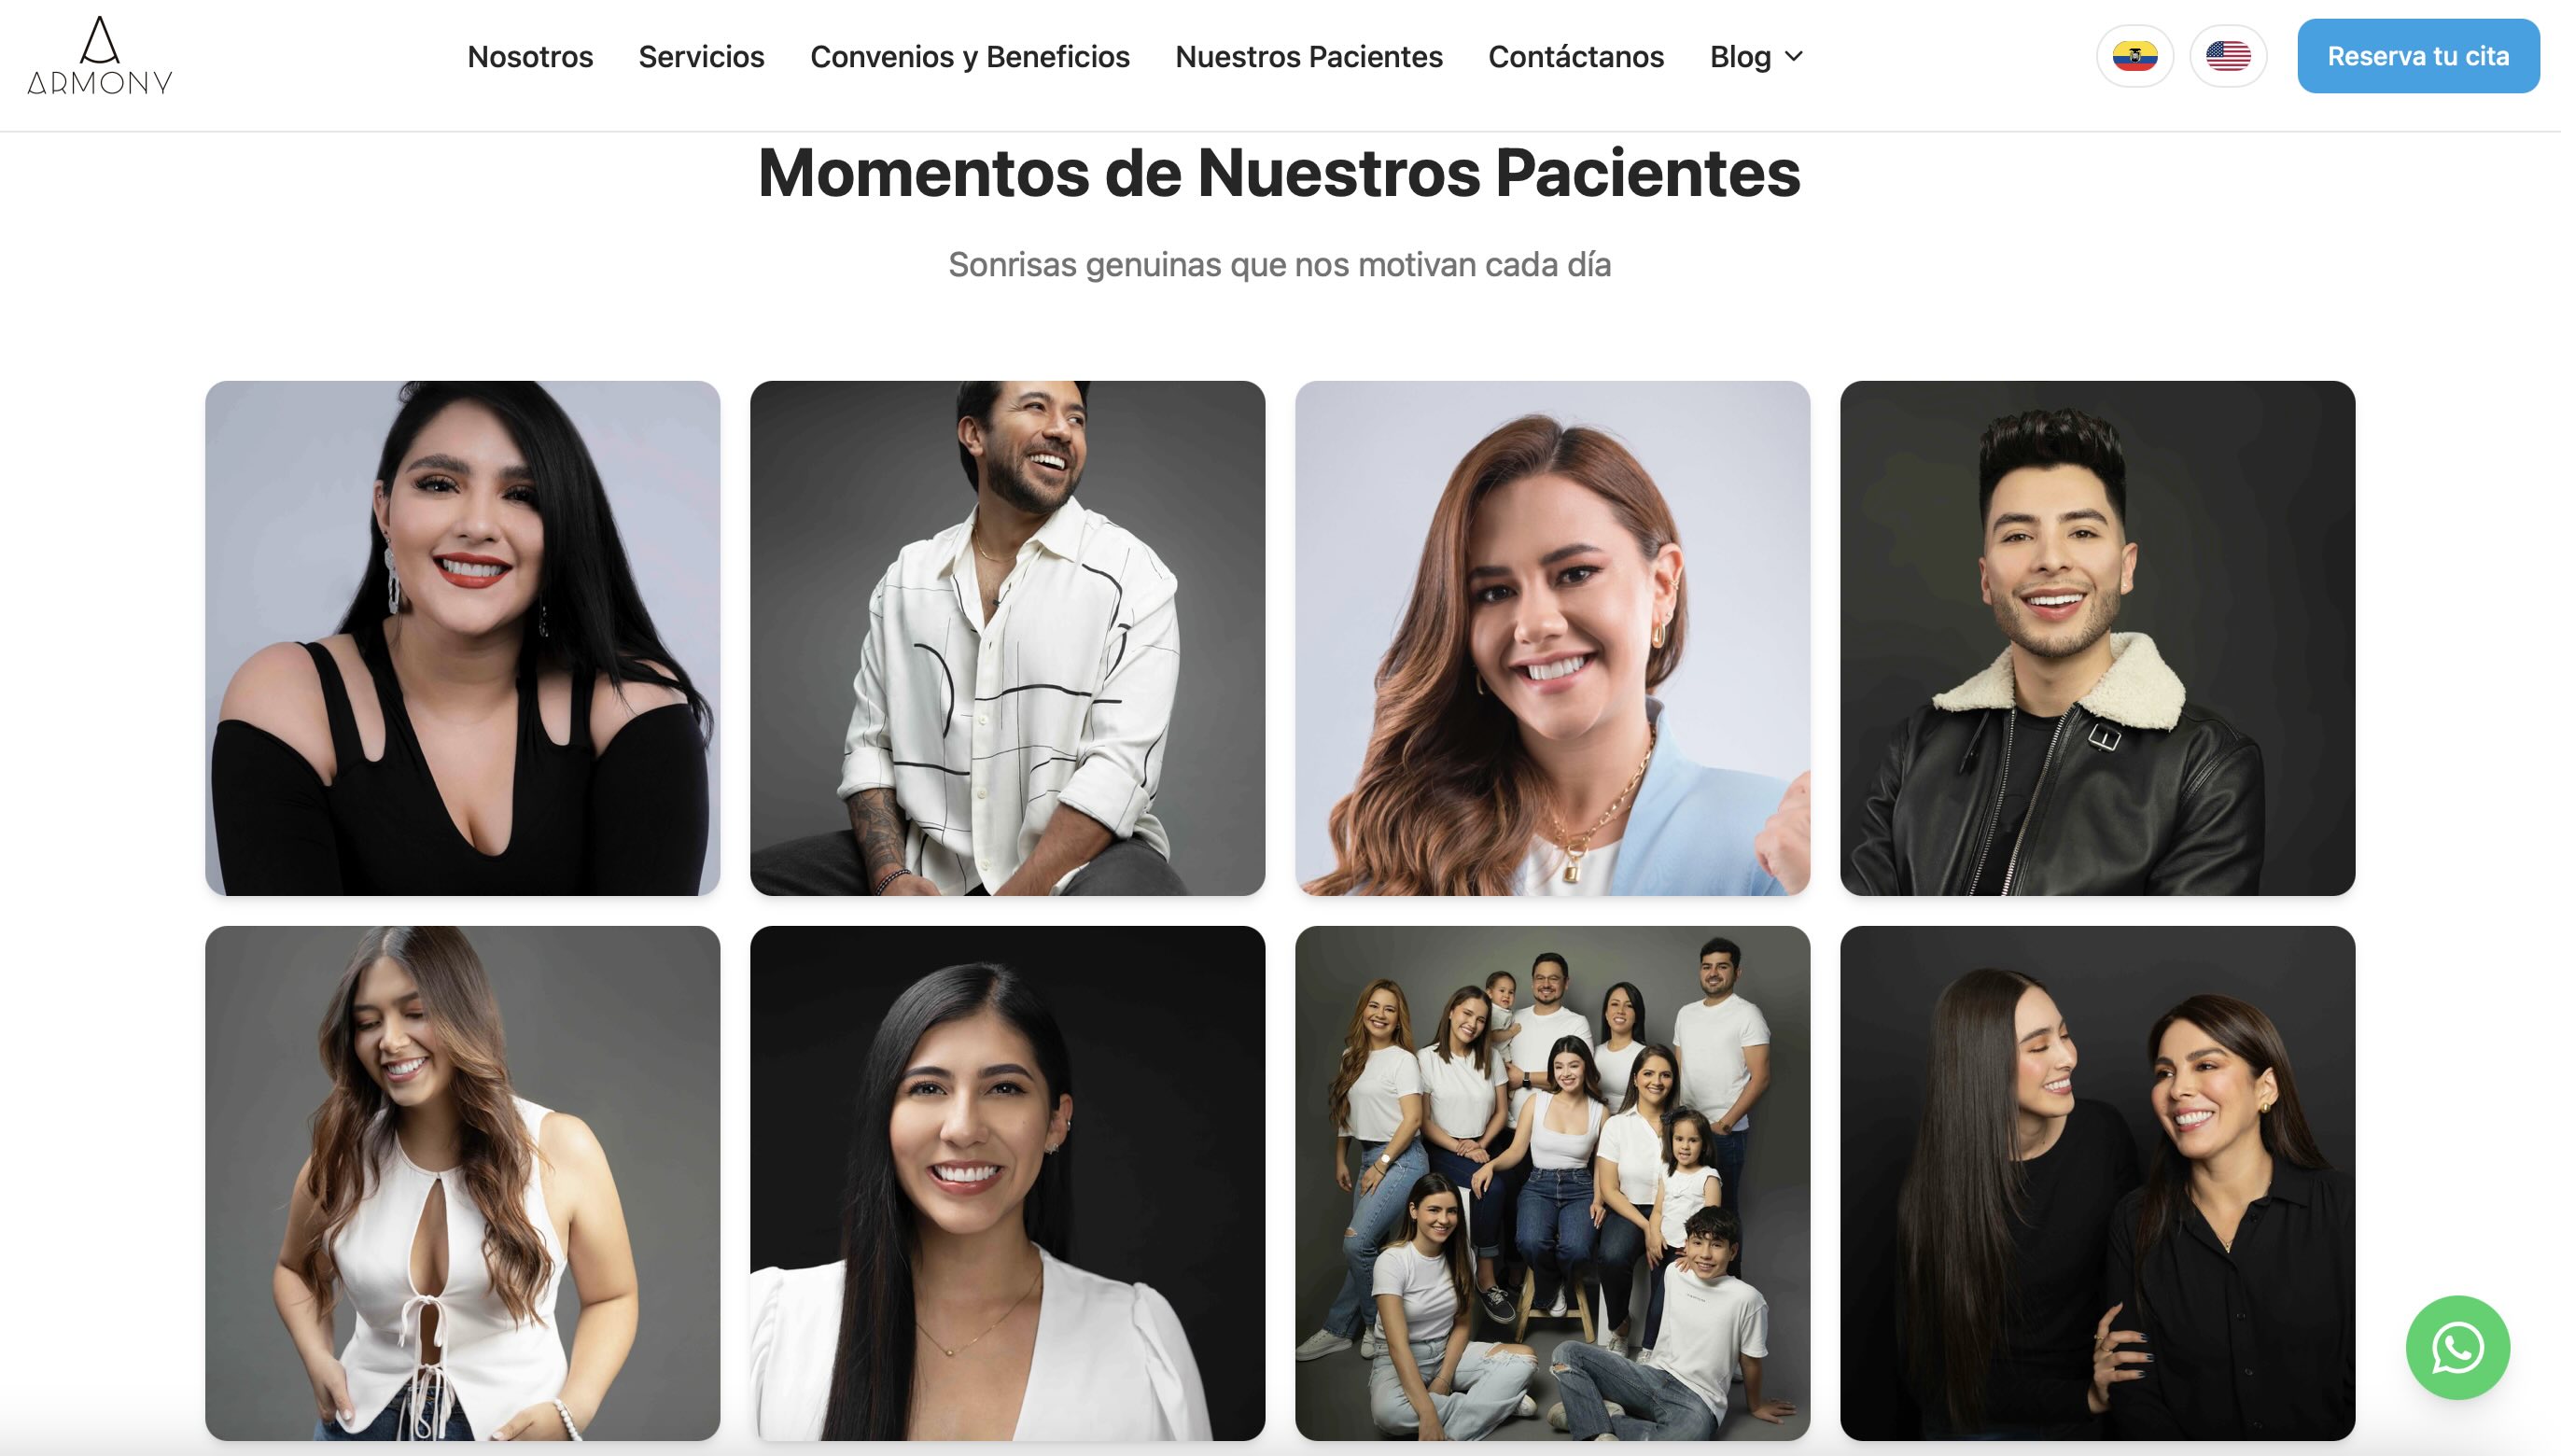Open the Contáctanos link
The width and height of the screenshot is (2561, 1456).
pyautogui.click(x=1575, y=57)
